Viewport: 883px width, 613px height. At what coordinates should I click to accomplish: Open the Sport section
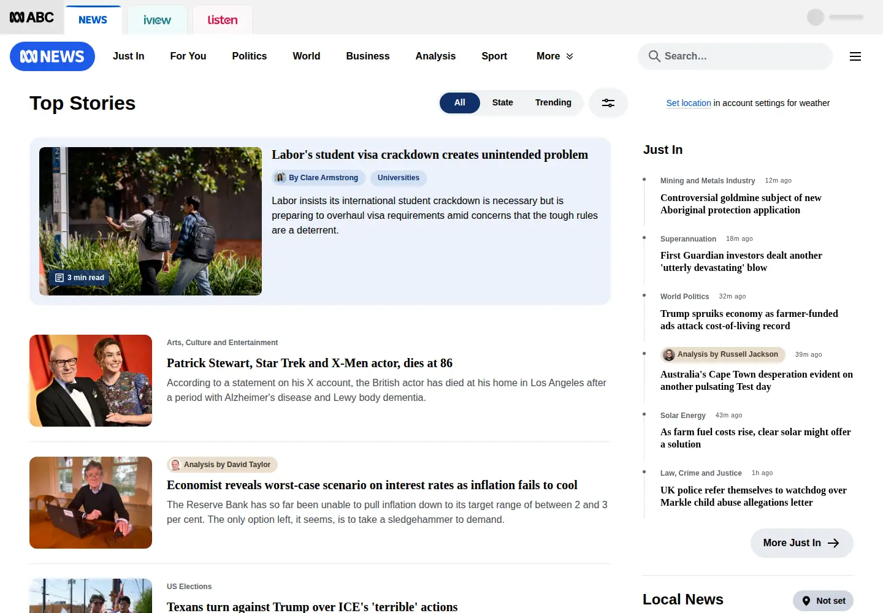pos(494,56)
